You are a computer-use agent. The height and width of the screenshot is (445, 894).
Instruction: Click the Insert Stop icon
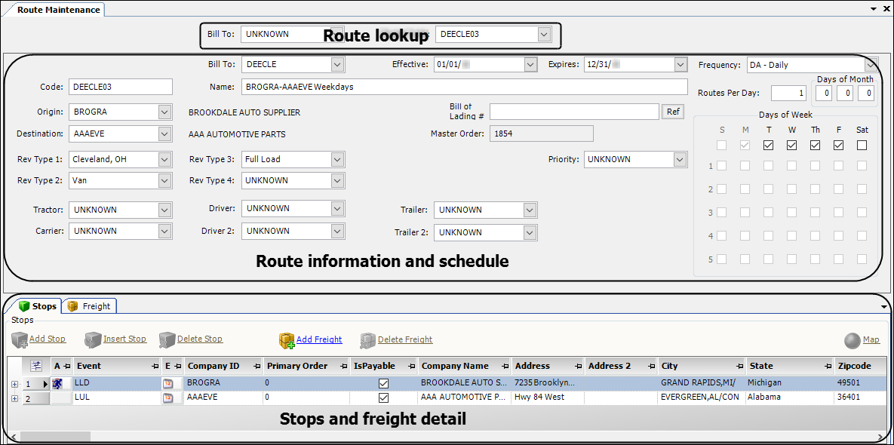point(93,340)
